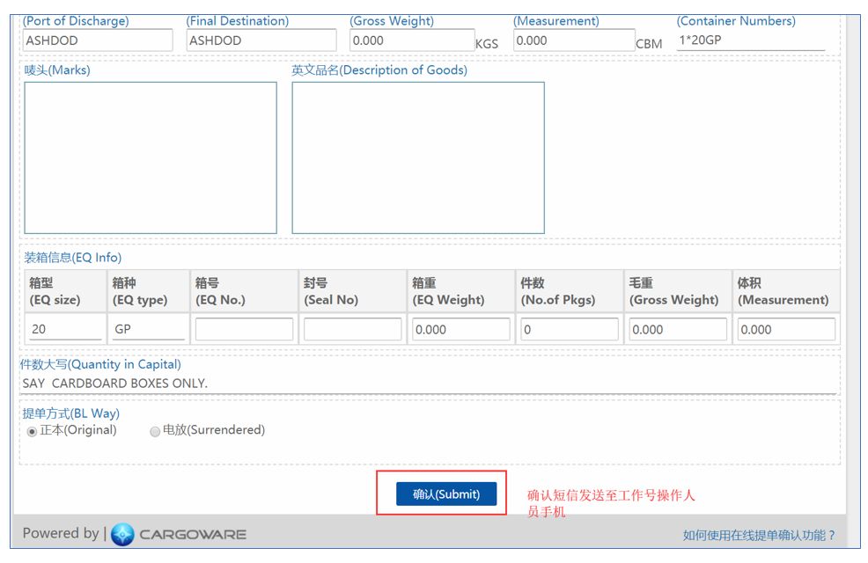The height and width of the screenshot is (563, 868).
Task: Click the 唛头(Marks) label
Action: (57, 69)
